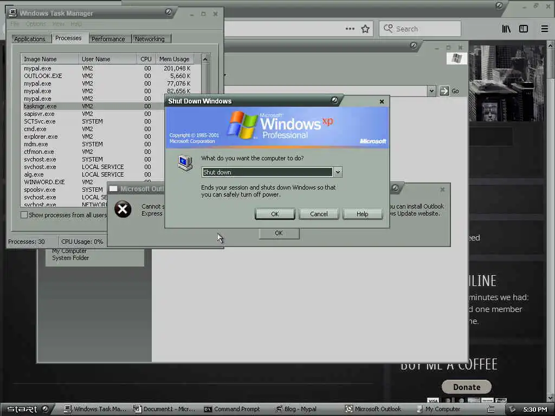The image size is (555, 416).
Task: Expand the address bar dropdown in My Computer
Action: [x=431, y=91]
